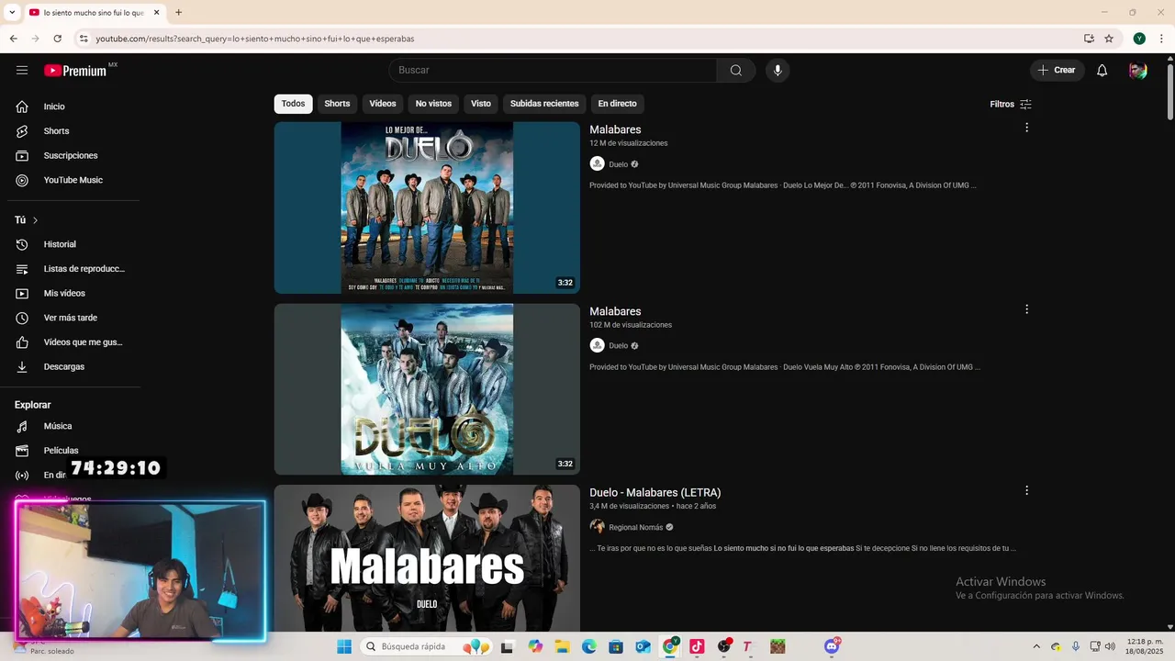This screenshot has height=661, width=1175.
Task: Focus the Buscar search field
Action: click(553, 71)
